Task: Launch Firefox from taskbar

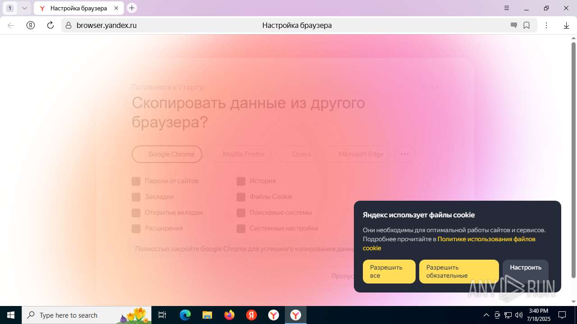Action: click(x=229, y=315)
